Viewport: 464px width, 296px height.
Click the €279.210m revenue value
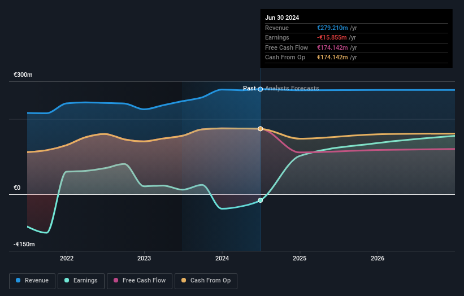pyautogui.click(x=332, y=28)
